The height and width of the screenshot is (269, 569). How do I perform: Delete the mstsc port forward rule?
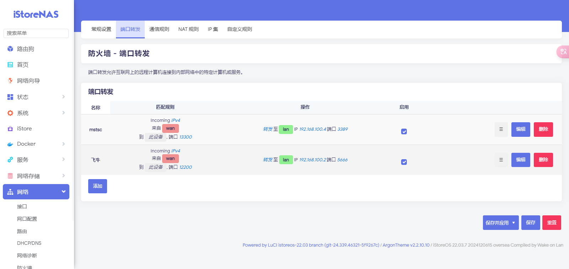543,129
